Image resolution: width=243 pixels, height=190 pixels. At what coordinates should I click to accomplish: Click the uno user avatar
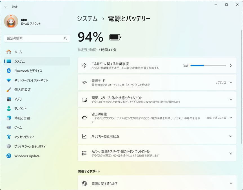click(11, 21)
